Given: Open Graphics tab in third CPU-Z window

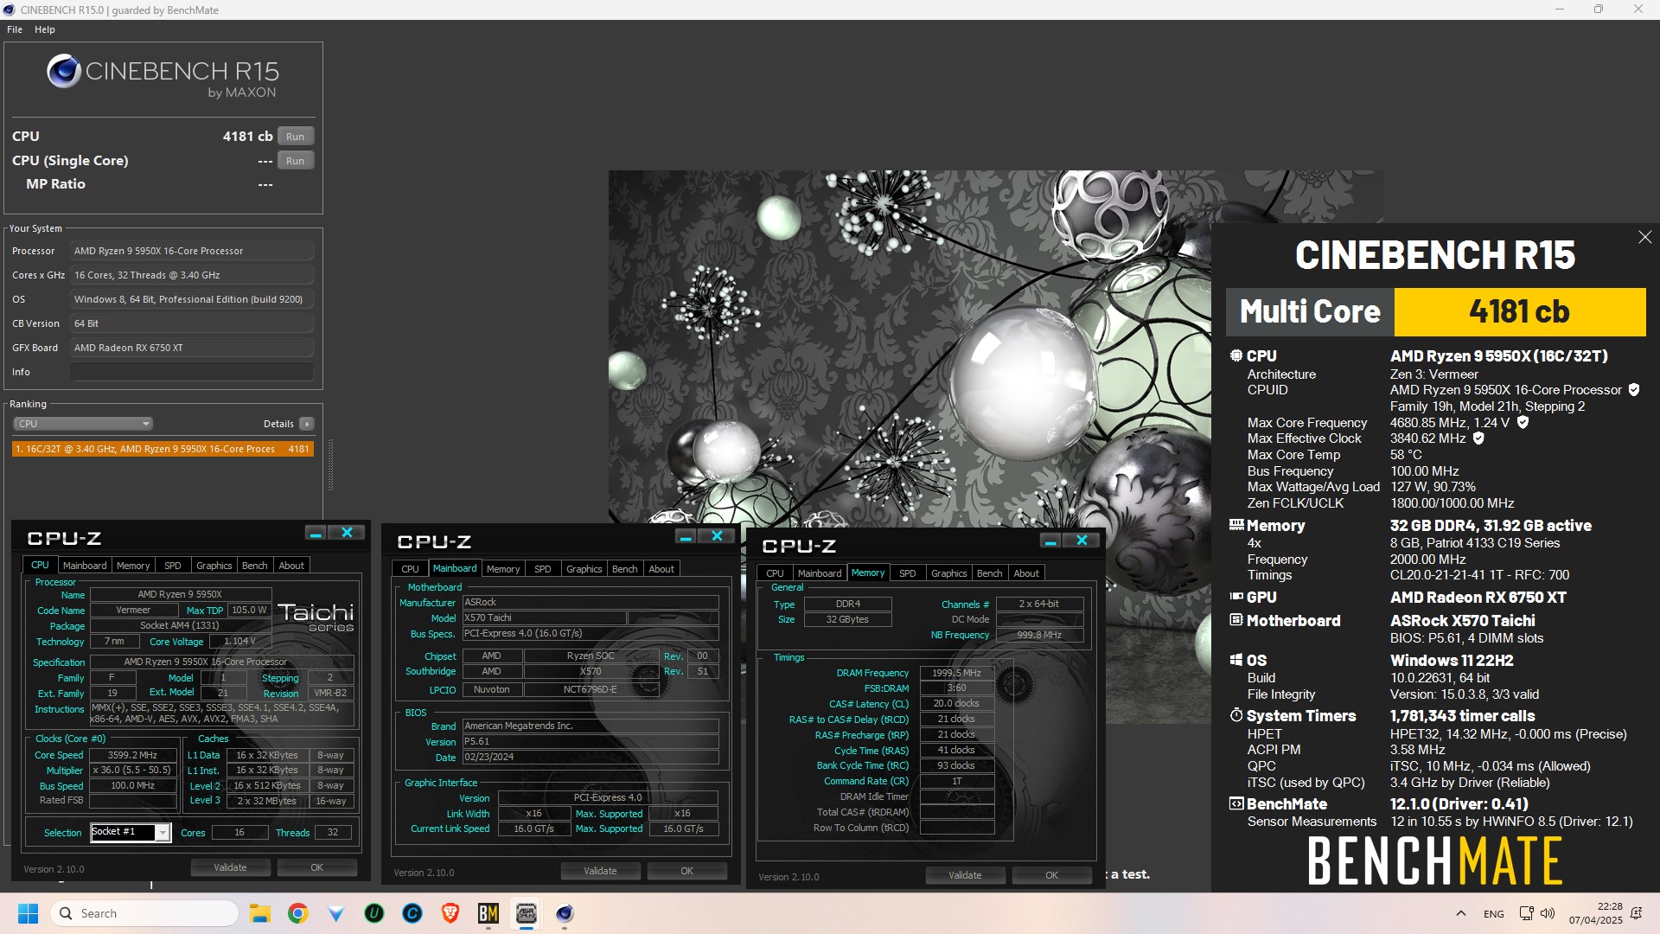Looking at the screenshot, I should click(948, 573).
